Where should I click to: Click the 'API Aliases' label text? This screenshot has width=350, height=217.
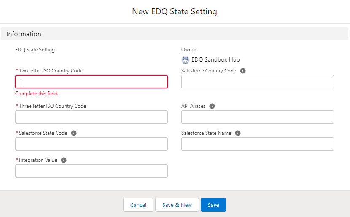193,106
